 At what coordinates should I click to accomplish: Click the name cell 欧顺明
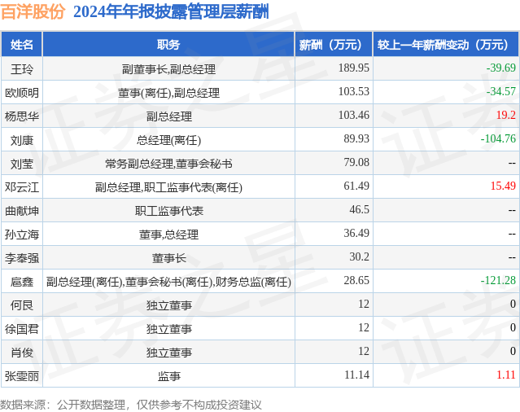tap(21, 93)
